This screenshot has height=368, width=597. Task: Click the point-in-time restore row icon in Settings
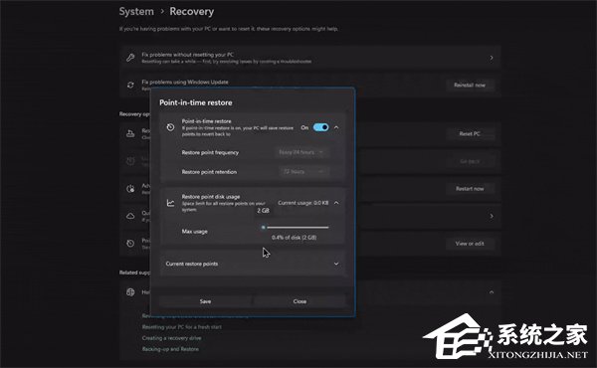(130, 244)
